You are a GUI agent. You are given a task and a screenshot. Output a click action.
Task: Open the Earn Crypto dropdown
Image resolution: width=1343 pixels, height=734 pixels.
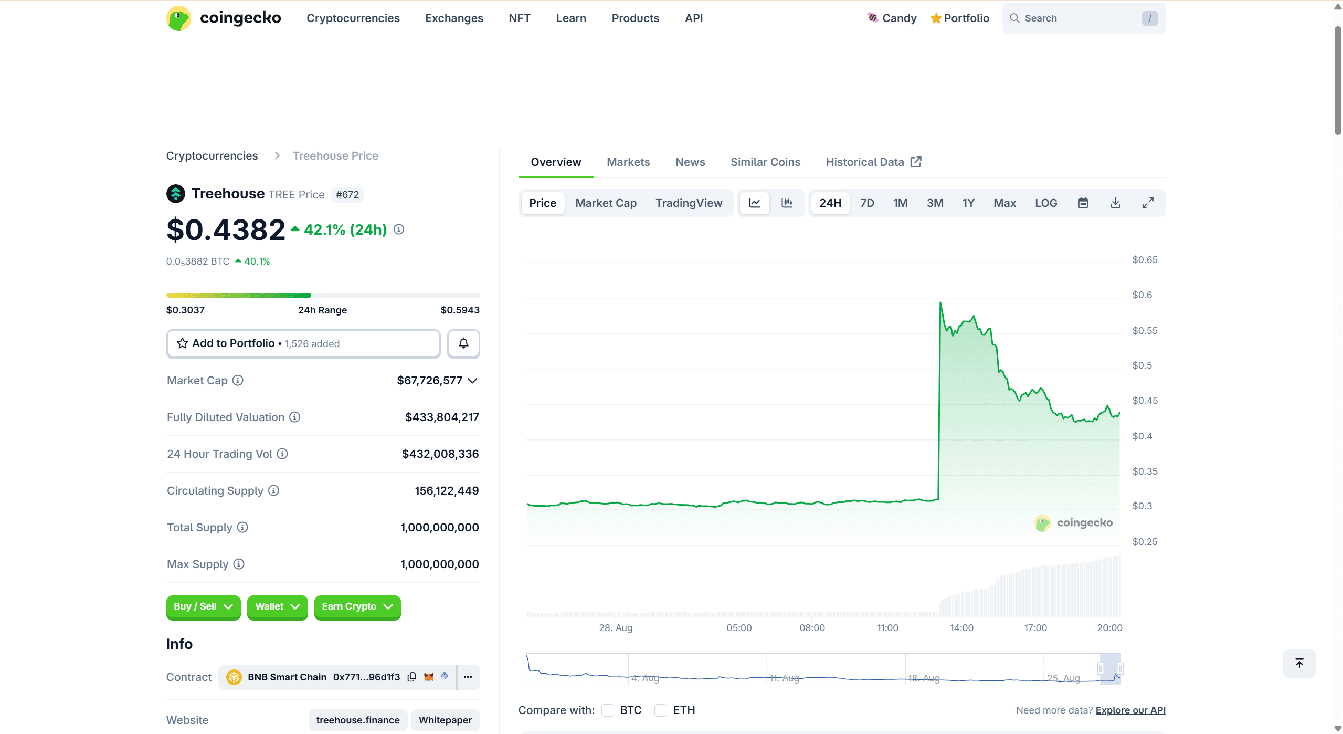(x=357, y=606)
